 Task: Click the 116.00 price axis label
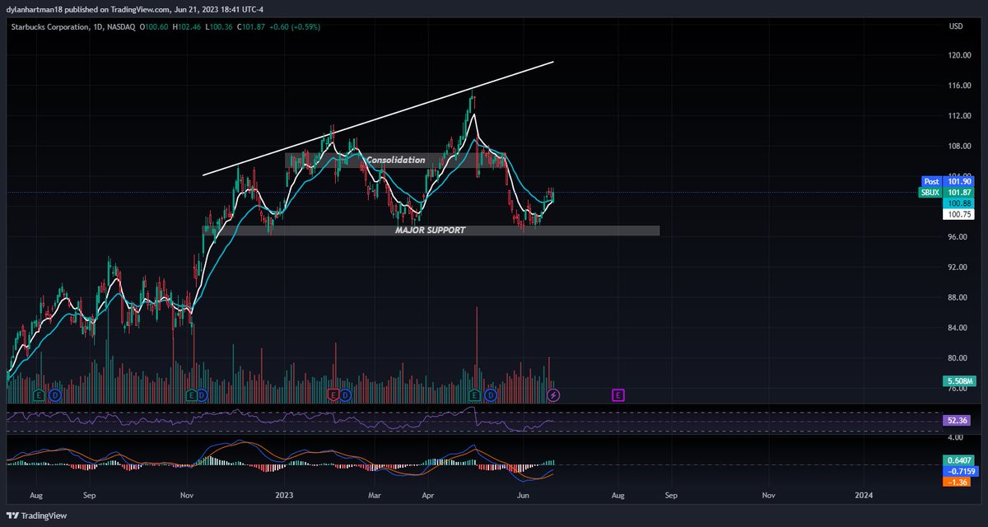point(960,86)
